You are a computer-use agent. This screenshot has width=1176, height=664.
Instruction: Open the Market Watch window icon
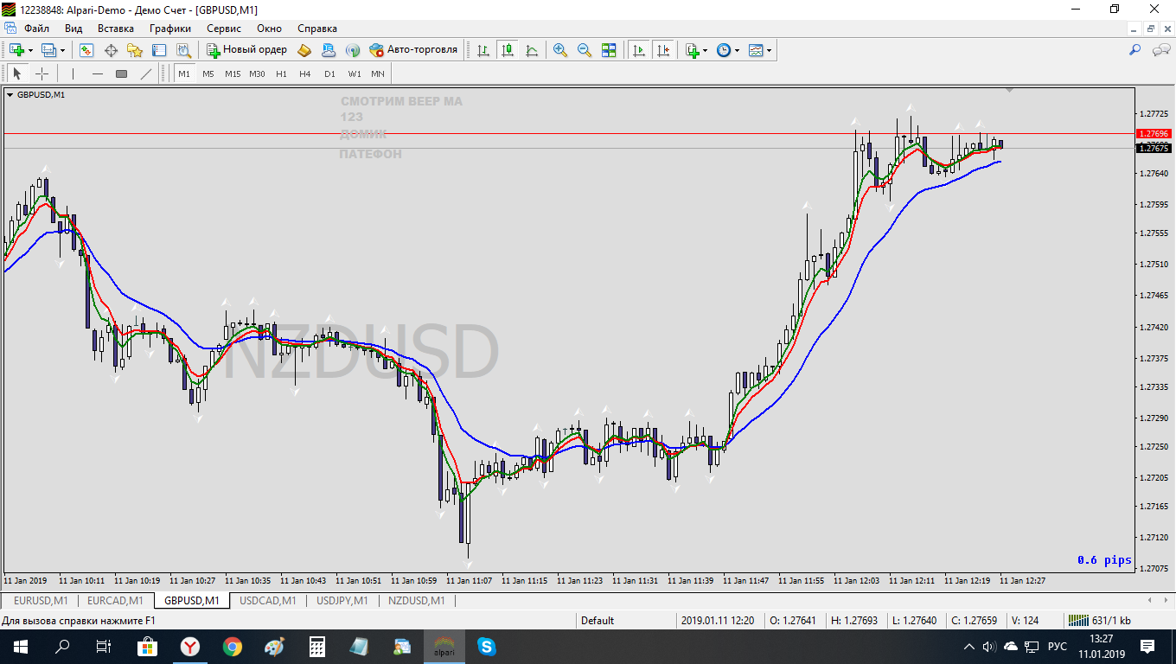point(87,50)
